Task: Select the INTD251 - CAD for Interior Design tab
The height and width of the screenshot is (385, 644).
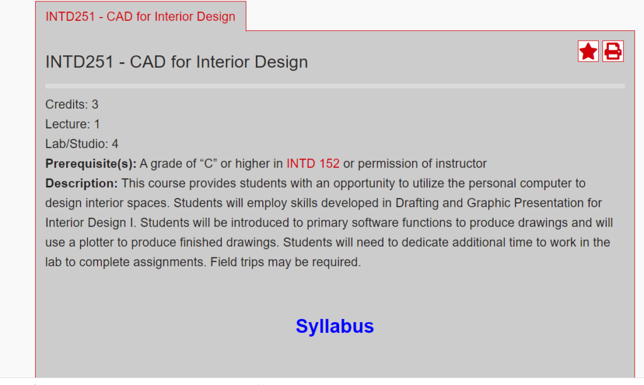Action: tap(140, 16)
